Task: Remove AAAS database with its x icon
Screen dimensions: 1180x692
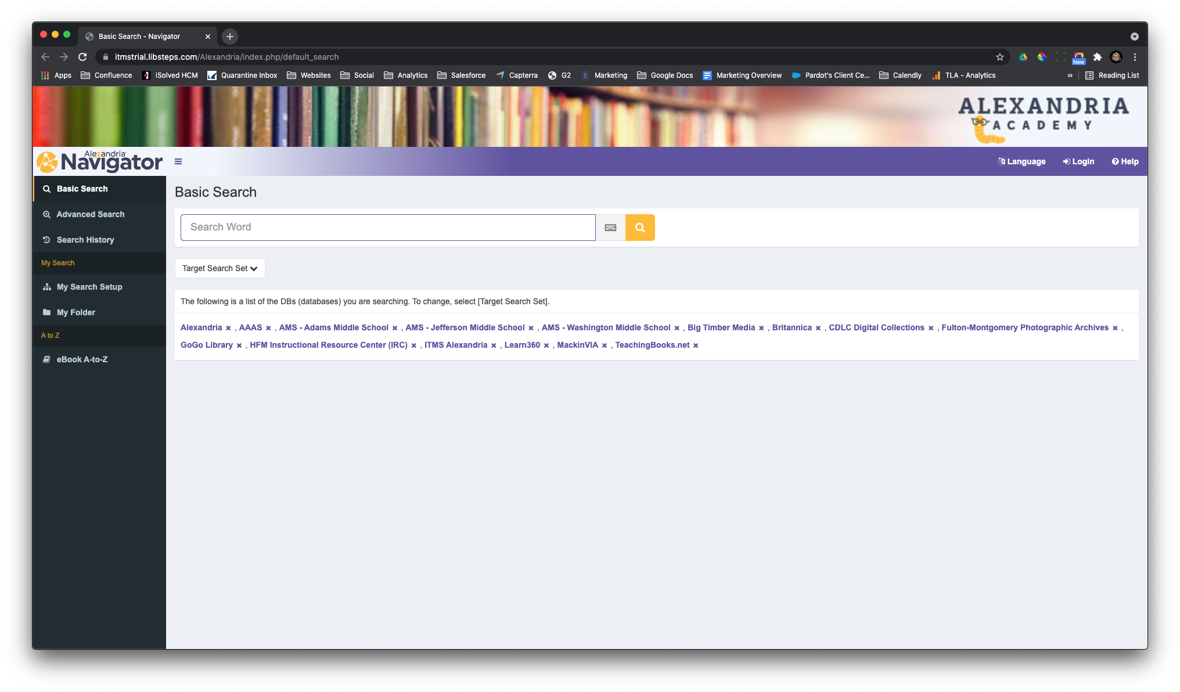Action: (x=268, y=328)
